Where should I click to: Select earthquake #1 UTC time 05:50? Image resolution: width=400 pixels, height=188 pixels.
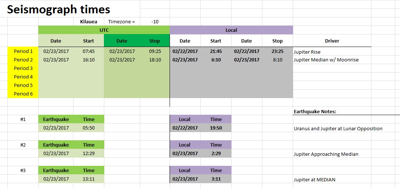[x=89, y=128]
